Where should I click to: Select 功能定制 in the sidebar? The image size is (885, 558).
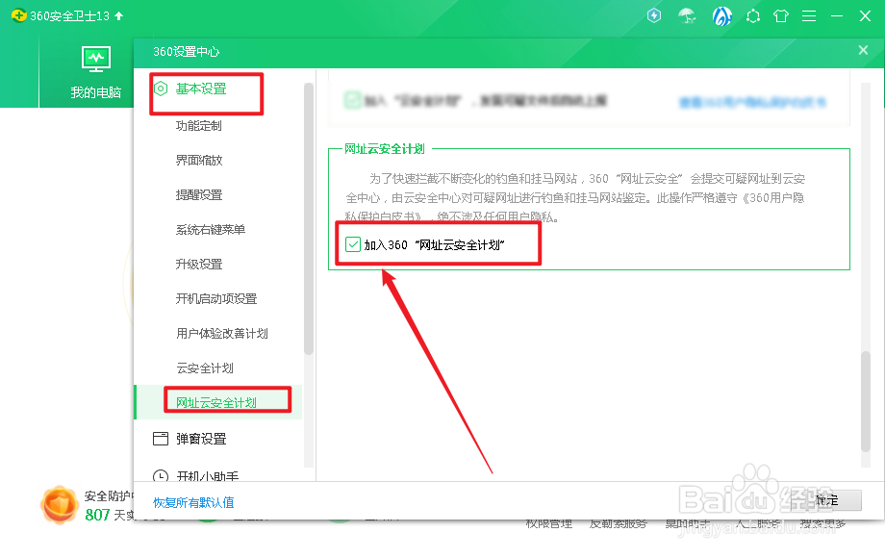pos(199,126)
